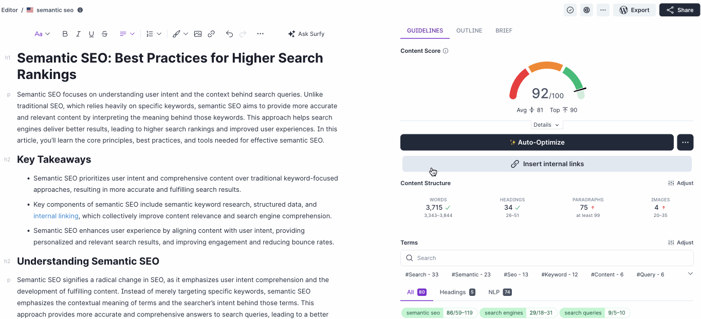Insert an image into the article

coord(198,34)
